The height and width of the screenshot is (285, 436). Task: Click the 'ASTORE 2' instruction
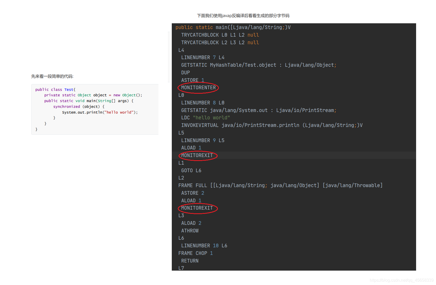192,193
